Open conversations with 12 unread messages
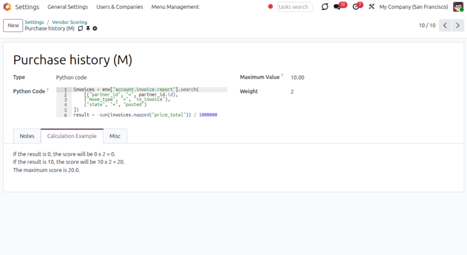Image resolution: width=467 pixels, height=255 pixels. pos(338,7)
